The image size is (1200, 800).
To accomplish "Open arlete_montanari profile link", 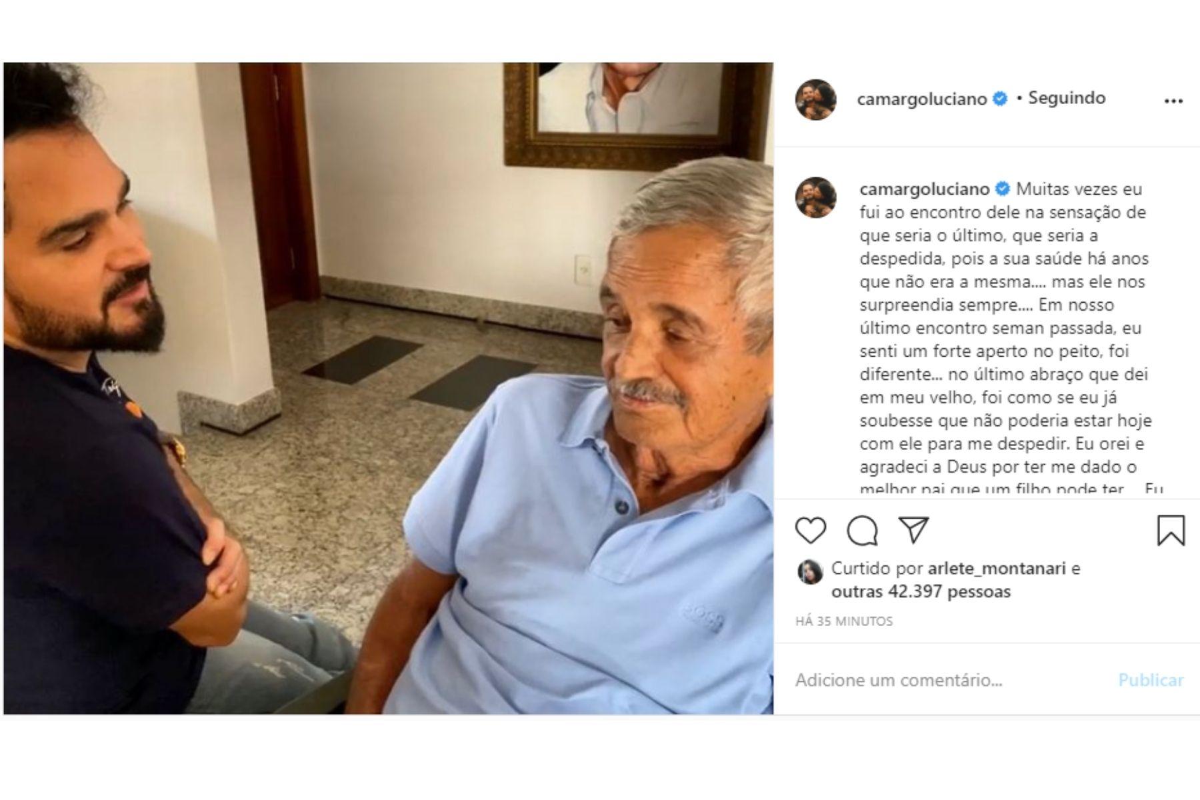I will coord(997,569).
